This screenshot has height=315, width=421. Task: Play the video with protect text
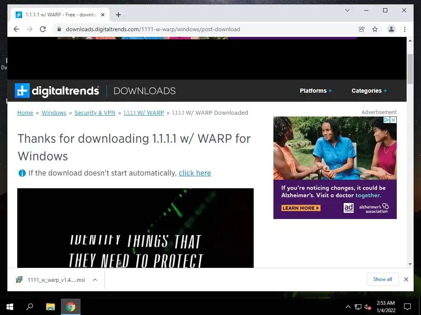(135, 228)
